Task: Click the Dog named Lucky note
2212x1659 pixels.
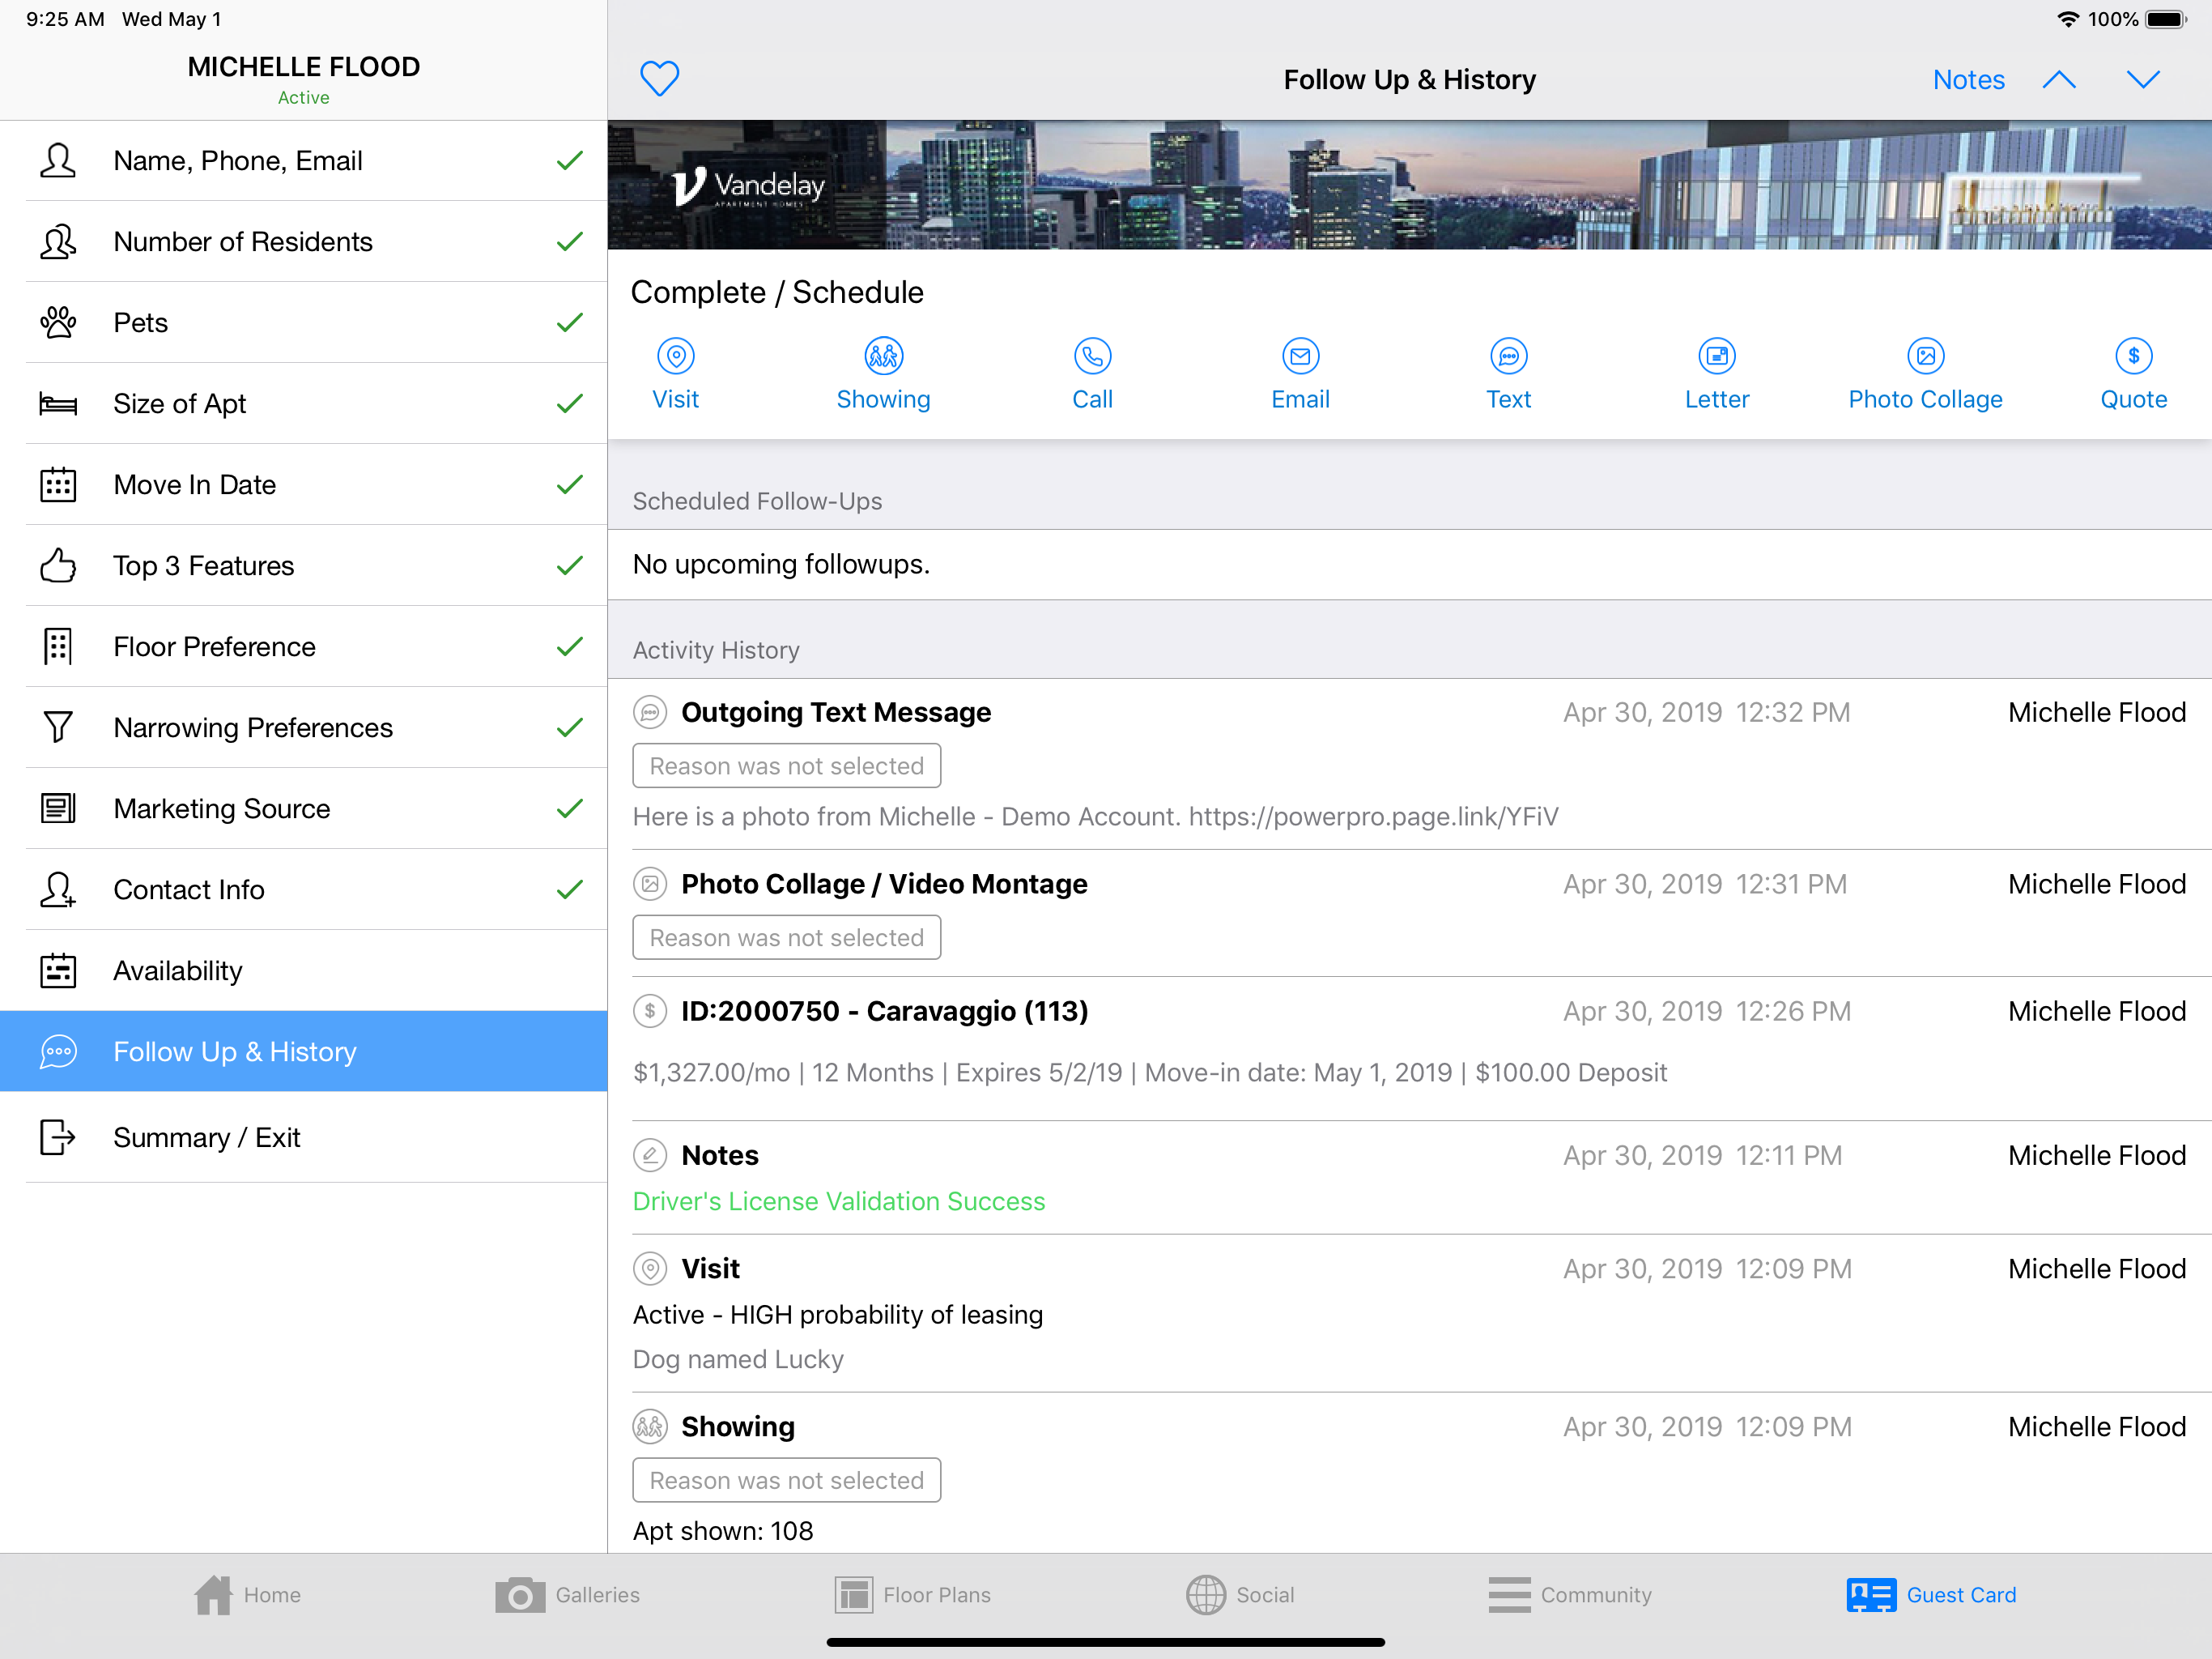Action: [x=738, y=1358]
